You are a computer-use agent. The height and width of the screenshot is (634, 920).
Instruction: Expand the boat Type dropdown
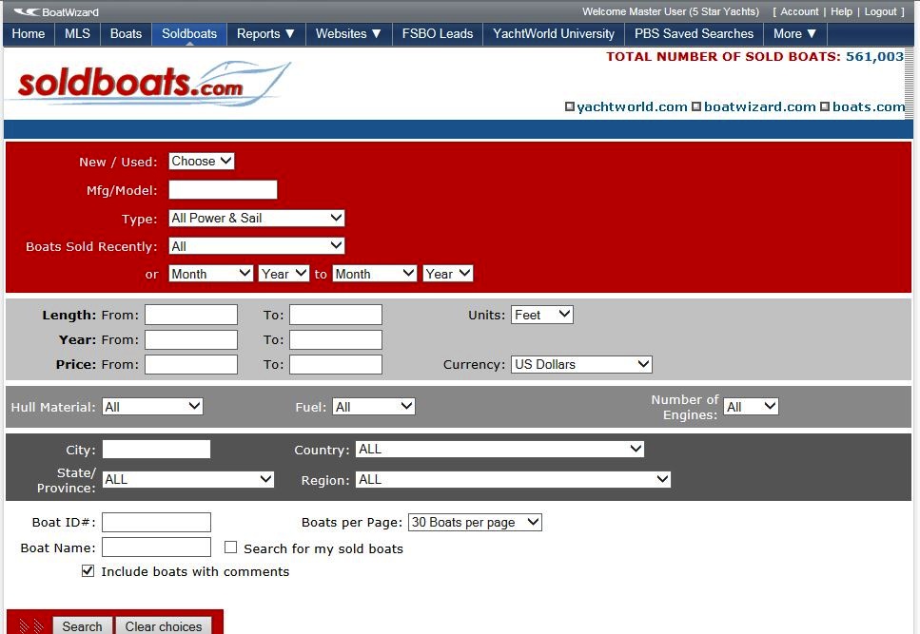pyautogui.click(x=256, y=218)
